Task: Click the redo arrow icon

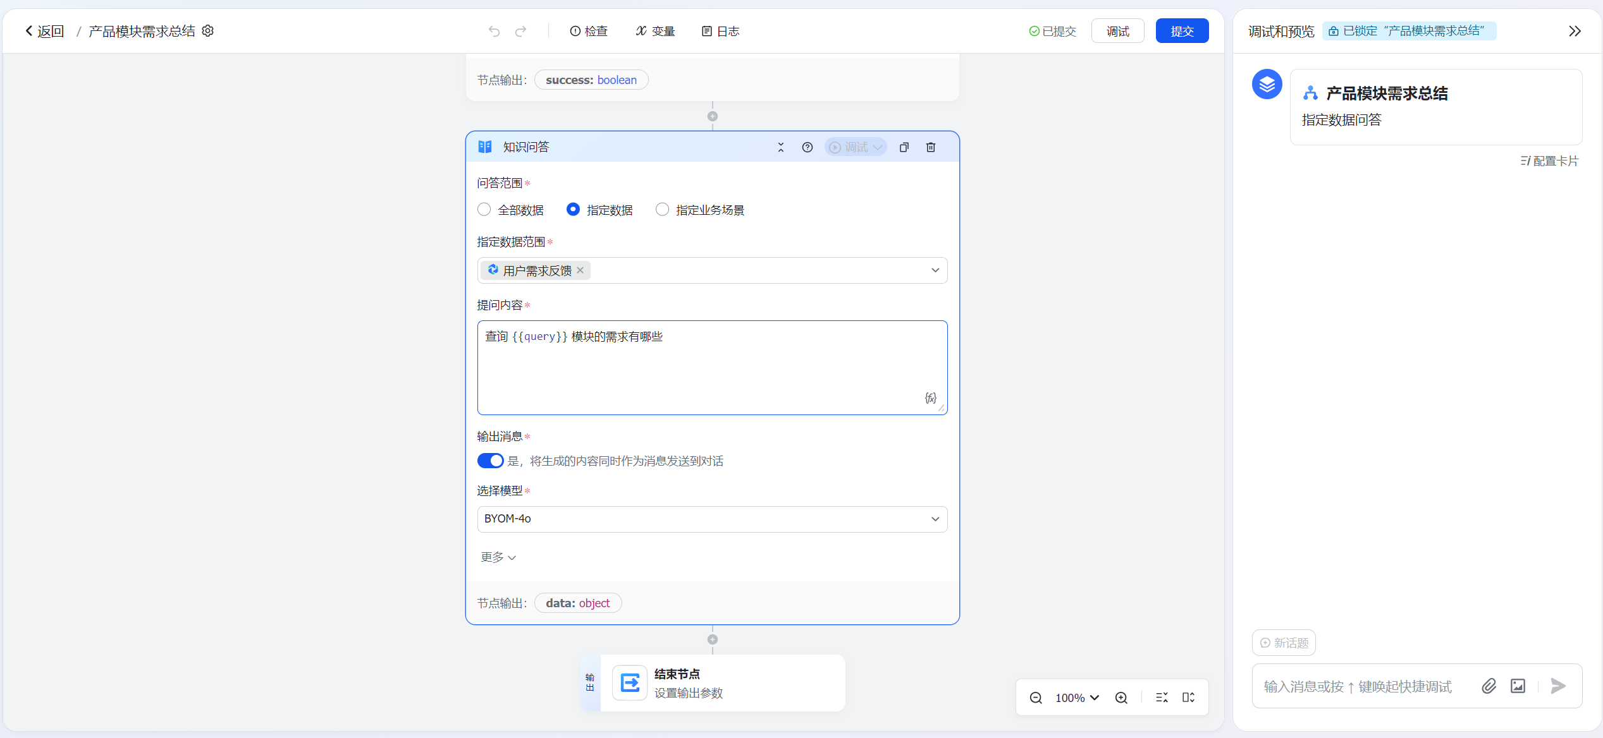Action: 520,31
